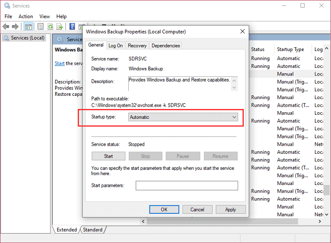
Task: Switch to the Standard view tab
Action: [x=93, y=230]
